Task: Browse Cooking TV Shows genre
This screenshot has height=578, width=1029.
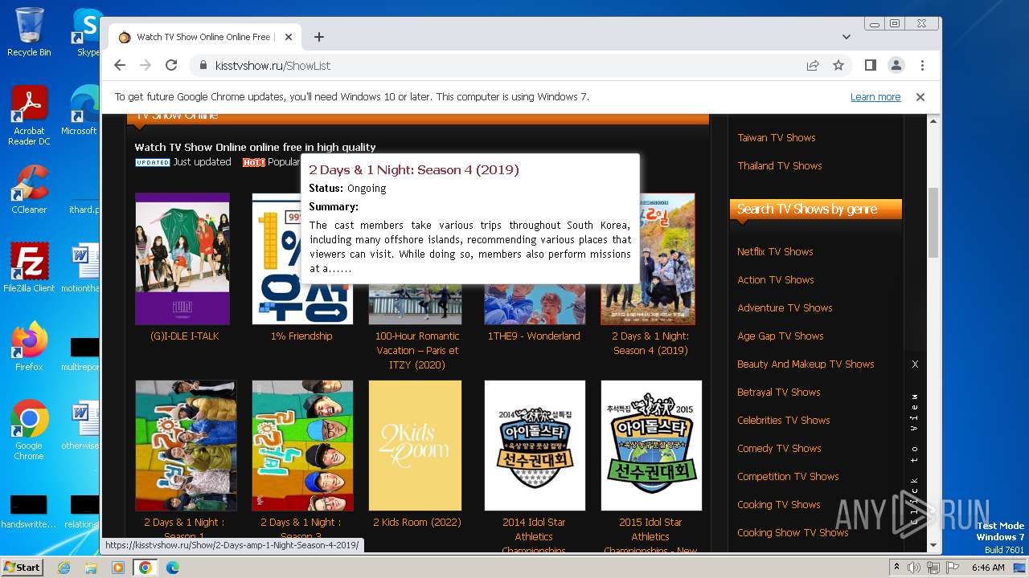Action: [779, 505]
